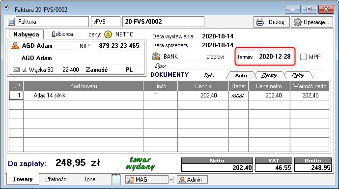Click the bank building icon

(x=156, y=56)
